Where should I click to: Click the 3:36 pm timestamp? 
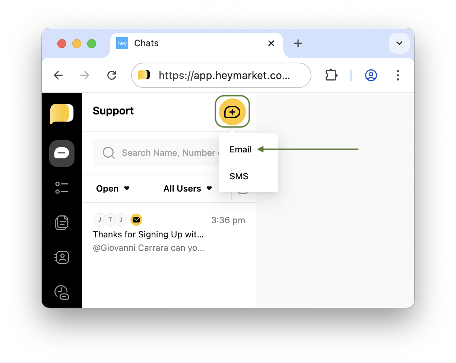(228, 220)
